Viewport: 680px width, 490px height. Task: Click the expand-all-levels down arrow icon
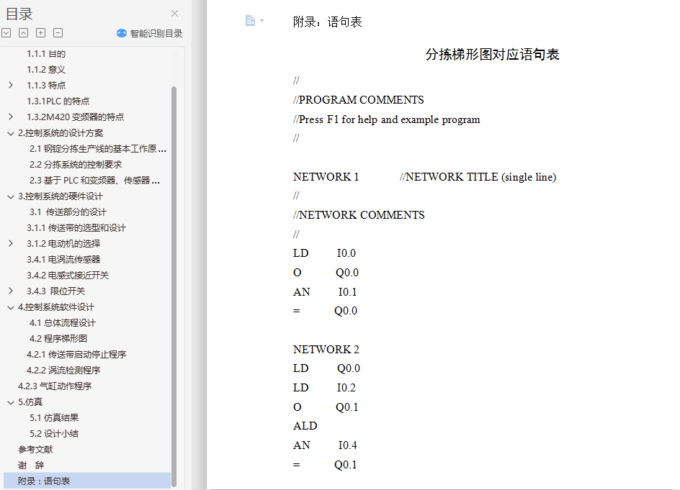coord(6,33)
